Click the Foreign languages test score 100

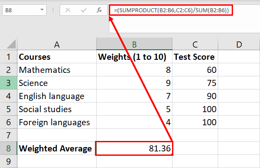[x=195, y=122]
